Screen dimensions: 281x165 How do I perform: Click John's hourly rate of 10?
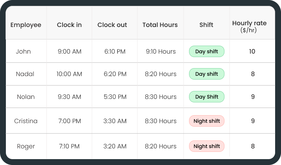pyautogui.click(x=252, y=52)
